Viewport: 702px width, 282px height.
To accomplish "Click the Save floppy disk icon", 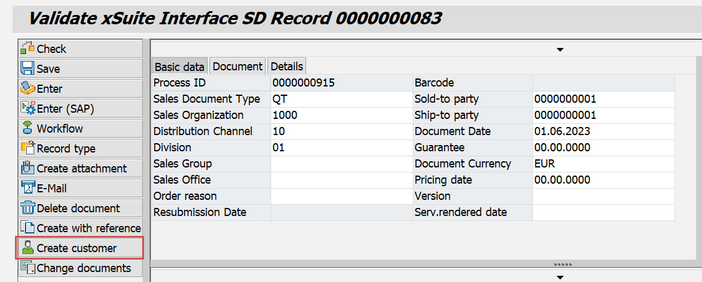I will point(28,68).
